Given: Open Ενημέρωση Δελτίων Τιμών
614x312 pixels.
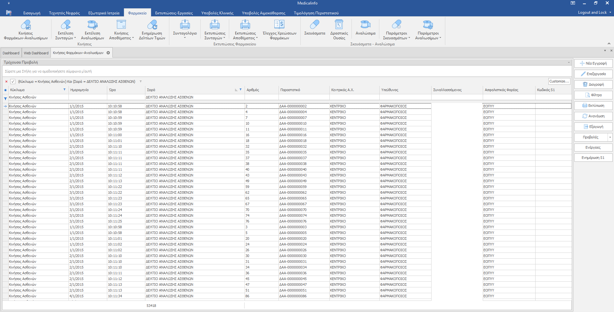Looking at the screenshot, I should [152, 25].
